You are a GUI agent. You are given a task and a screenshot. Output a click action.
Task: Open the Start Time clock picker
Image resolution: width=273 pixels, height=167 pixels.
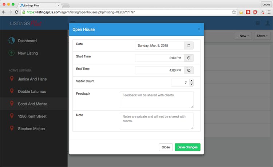[x=189, y=58]
